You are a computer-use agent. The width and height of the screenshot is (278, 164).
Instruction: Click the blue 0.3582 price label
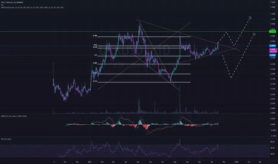click(273, 55)
